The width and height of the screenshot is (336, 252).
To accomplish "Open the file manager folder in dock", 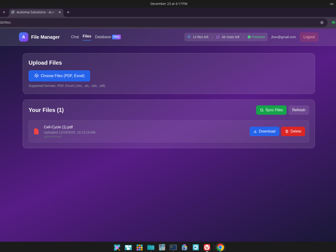I will click(x=151, y=247).
